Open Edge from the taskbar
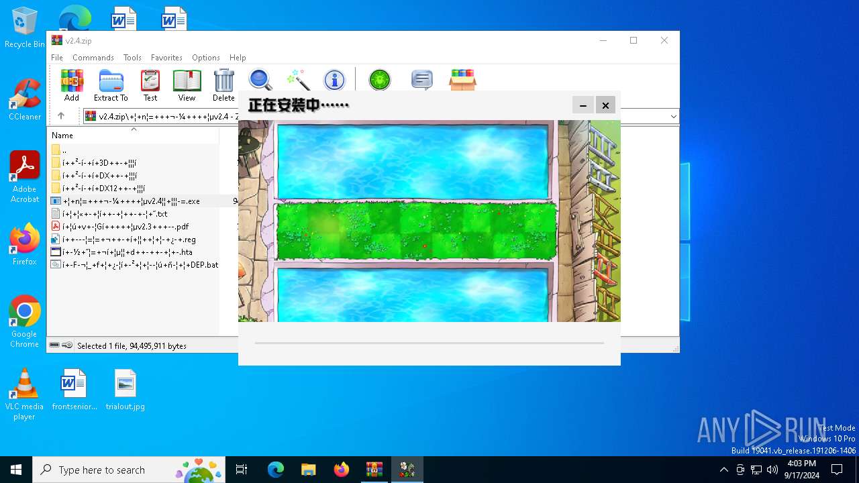This screenshot has width=859, height=483. [276, 470]
